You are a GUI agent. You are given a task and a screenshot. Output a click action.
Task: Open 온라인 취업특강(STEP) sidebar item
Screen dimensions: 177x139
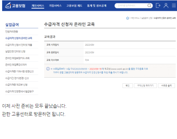[x=16, y=65]
